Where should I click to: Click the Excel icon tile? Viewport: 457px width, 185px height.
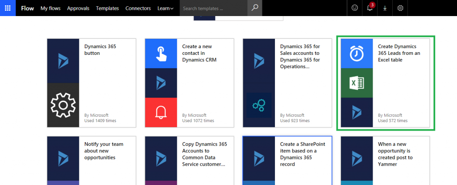(x=357, y=83)
